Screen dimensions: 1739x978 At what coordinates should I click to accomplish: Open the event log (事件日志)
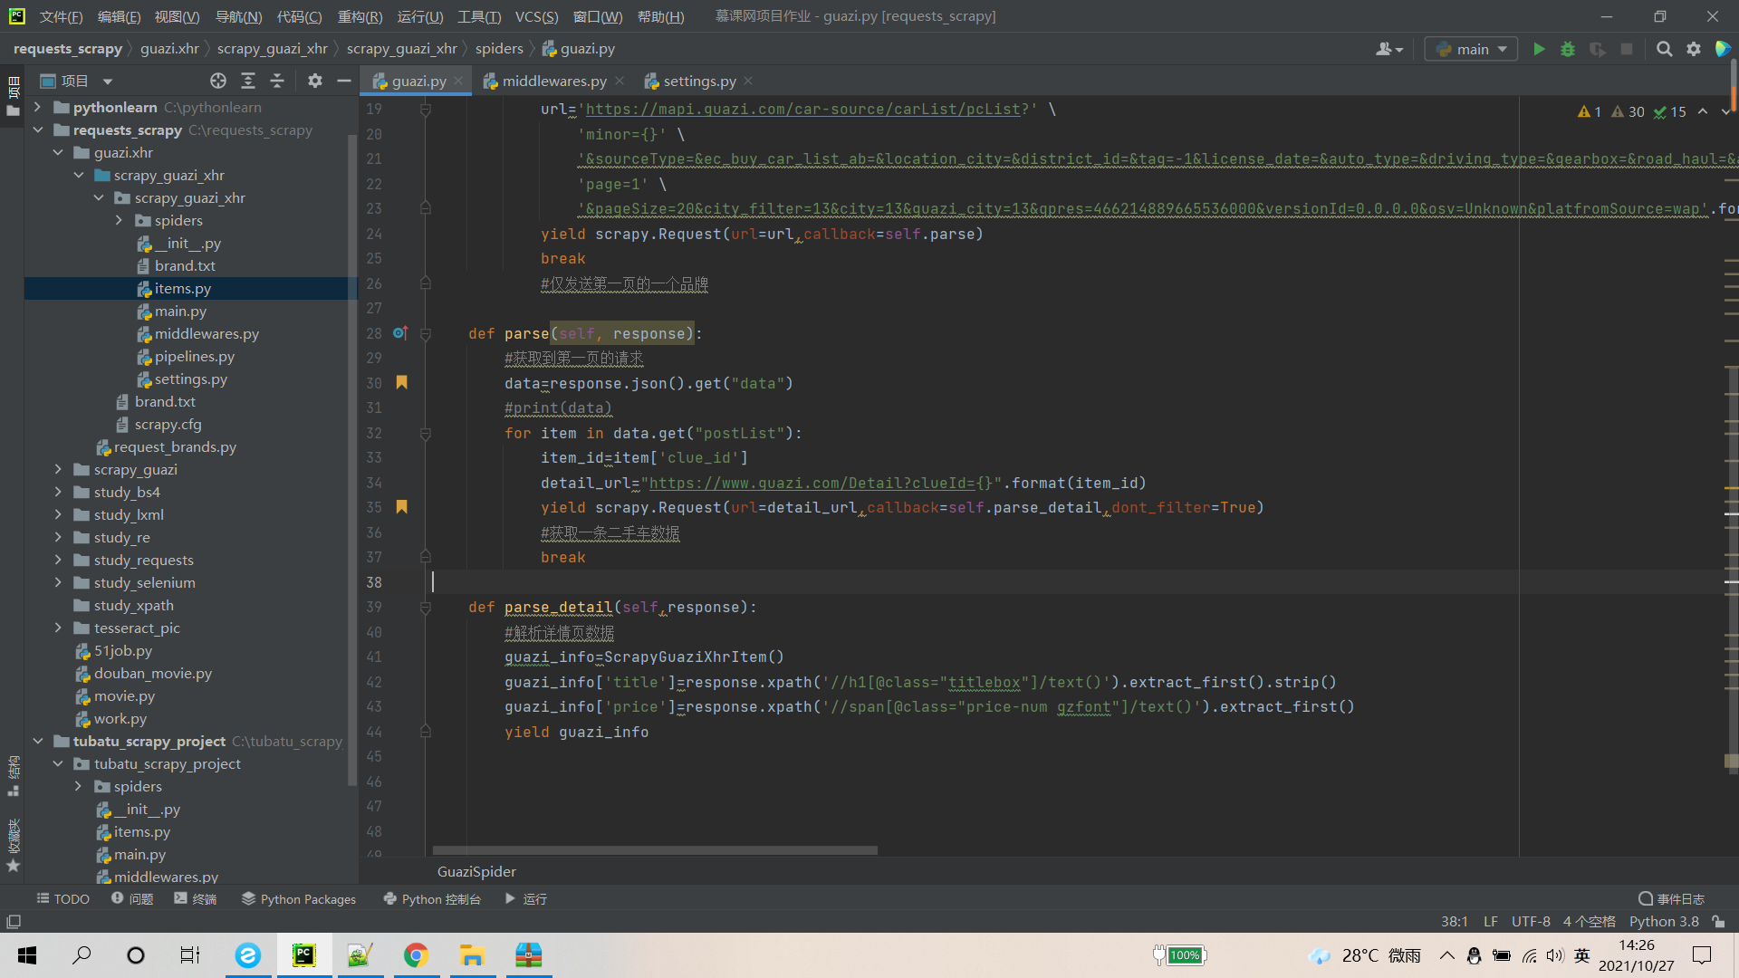pos(1672,898)
